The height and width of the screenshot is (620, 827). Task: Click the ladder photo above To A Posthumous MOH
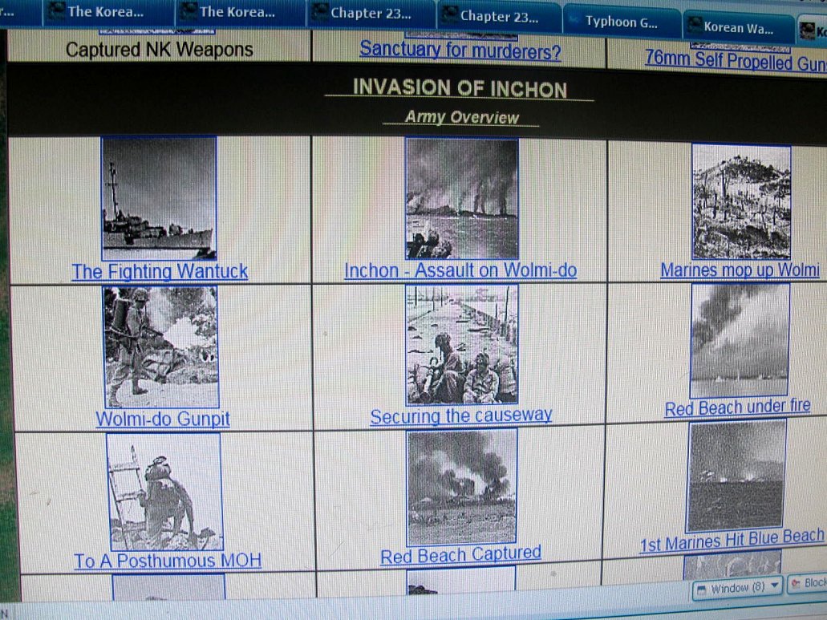click(164, 492)
